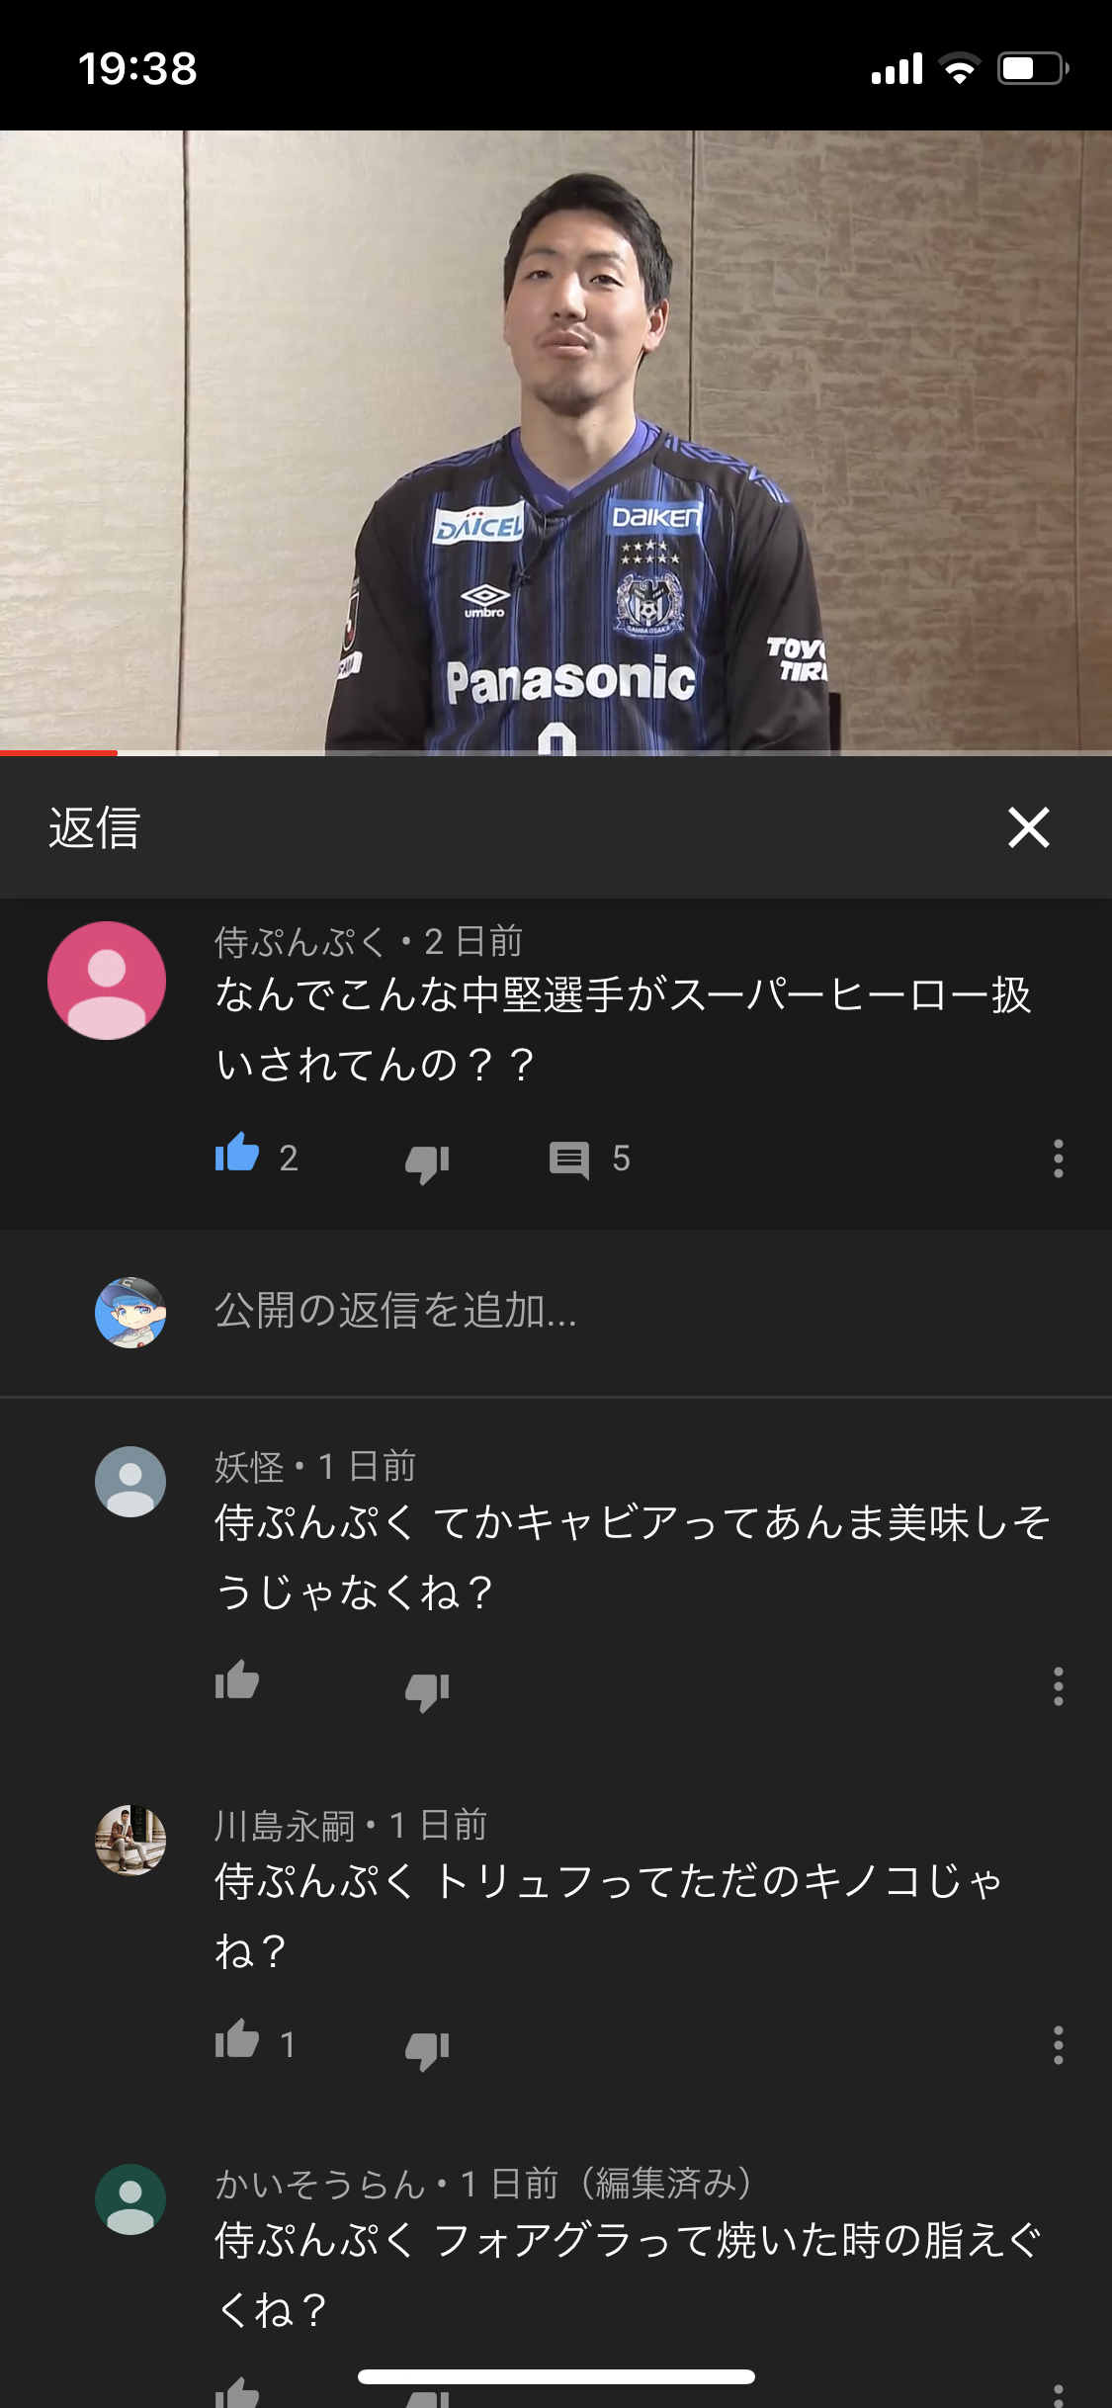Dislike the 妖怪 reply
Image resolution: width=1112 pixels, height=2408 pixels.
click(427, 1690)
